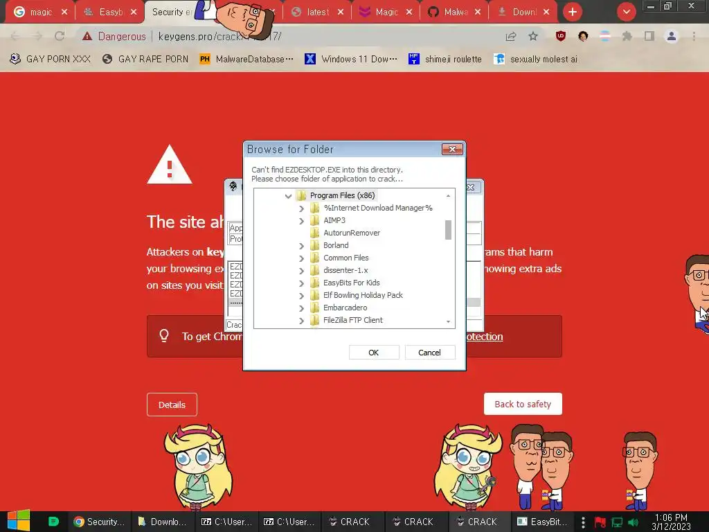This screenshot has height=532, width=709.
Task: Click the address bar URL keygens.pro
Action: click(x=219, y=36)
